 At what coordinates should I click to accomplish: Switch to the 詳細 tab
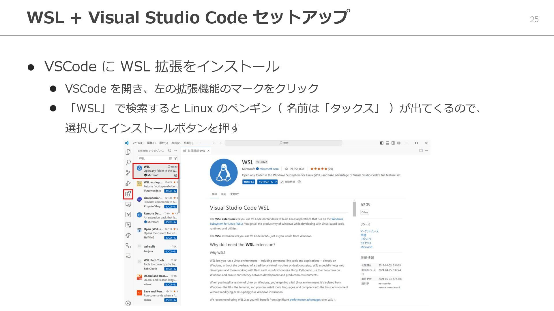[x=214, y=194]
